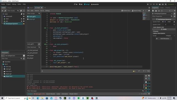177x100 pixels.
Task: Click the Add Metadata button
Action: 164,39
